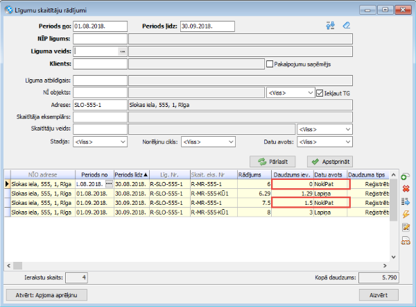Click the red X delete record icon
The width and height of the screenshot is (416, 307).
(405, 189)
